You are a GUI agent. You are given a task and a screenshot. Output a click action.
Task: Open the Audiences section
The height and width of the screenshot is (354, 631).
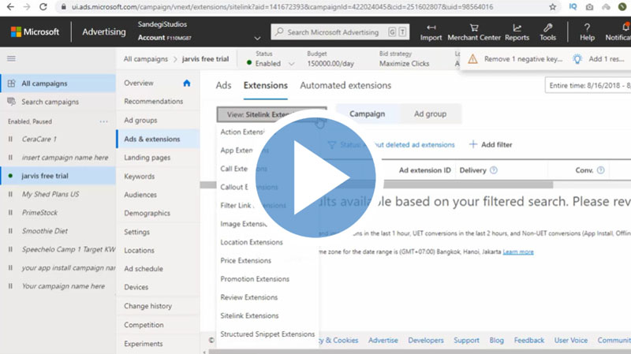pyautogui.click(x=140, y=195)
